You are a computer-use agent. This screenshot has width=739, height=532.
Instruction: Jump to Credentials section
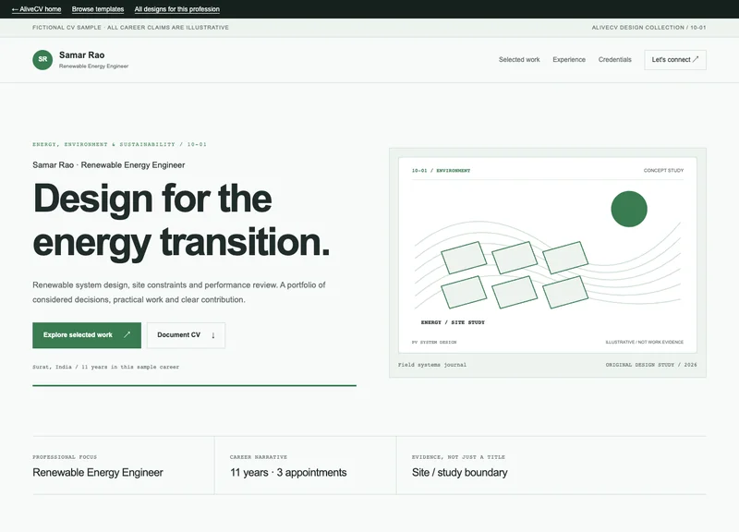coord(614,59)
